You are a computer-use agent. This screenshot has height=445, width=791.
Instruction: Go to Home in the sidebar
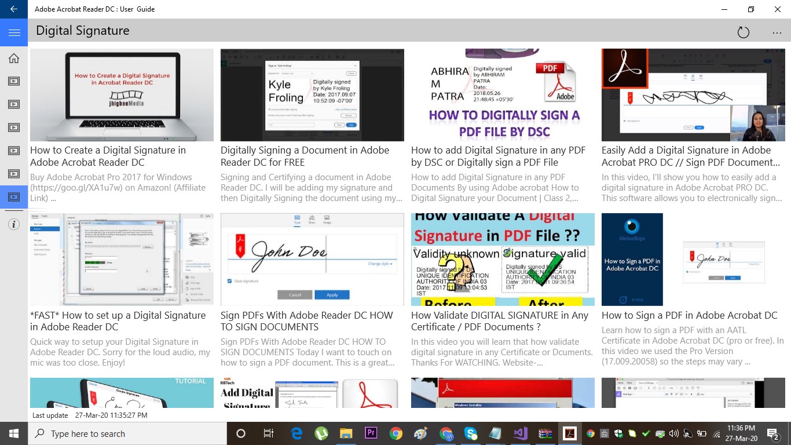(x=14, y=58)
